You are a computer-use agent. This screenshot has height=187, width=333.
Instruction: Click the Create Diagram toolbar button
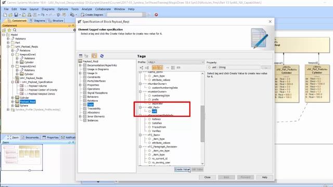[x=92, y=15]
